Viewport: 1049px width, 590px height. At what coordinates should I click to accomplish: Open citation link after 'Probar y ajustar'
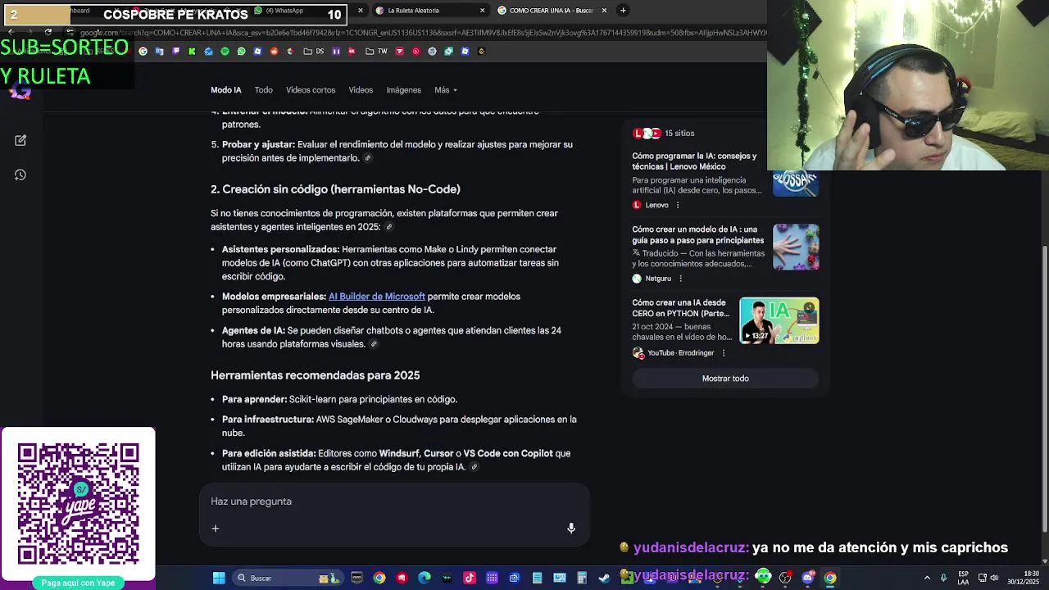click(x=367, y=158)
